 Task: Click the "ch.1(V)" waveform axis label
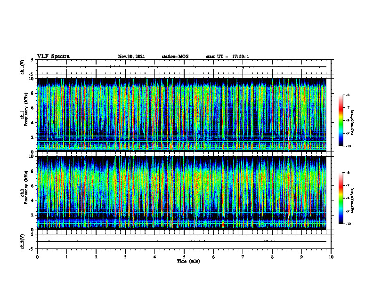coord(22,67)
